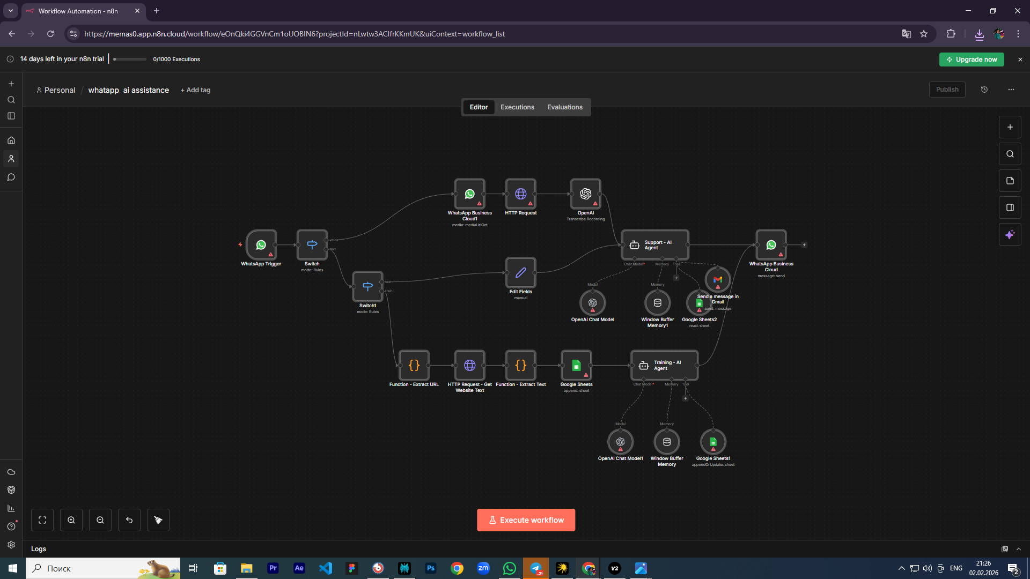
Task: Select the Window Buffer Memory node
Action: pyautogui.click(x=667, y=442)
